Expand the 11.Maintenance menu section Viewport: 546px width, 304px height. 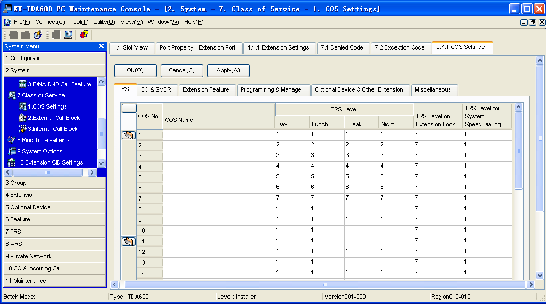coord(54,281)
